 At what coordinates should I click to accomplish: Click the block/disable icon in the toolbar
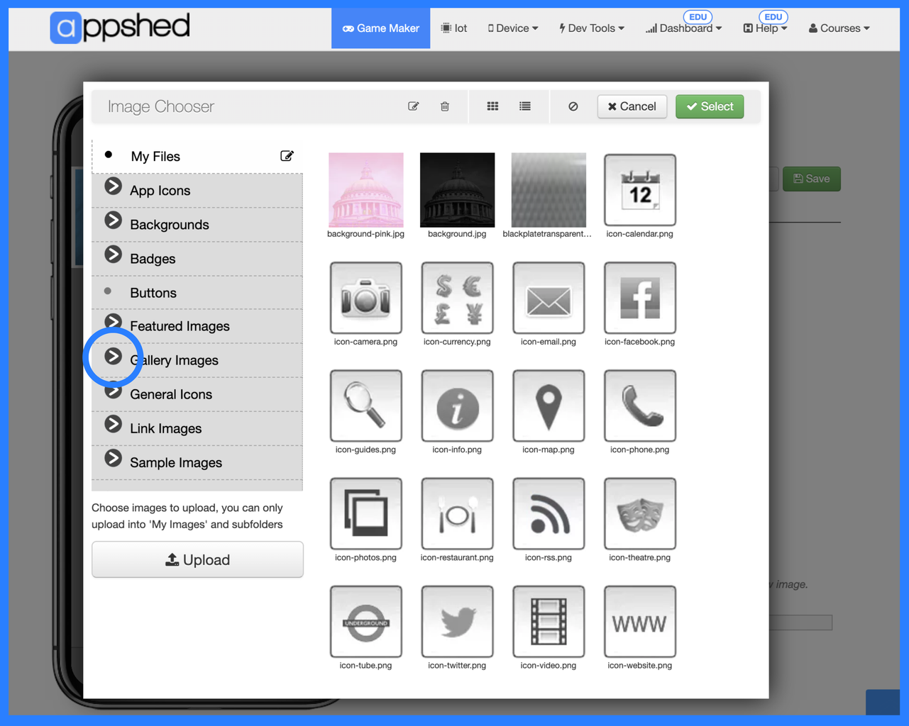click(x=573, y=106)
